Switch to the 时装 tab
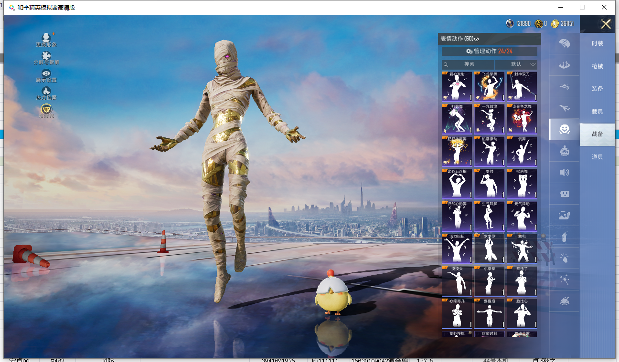Image resolution: width=619 pixels, height=362 pixels. 598,43
